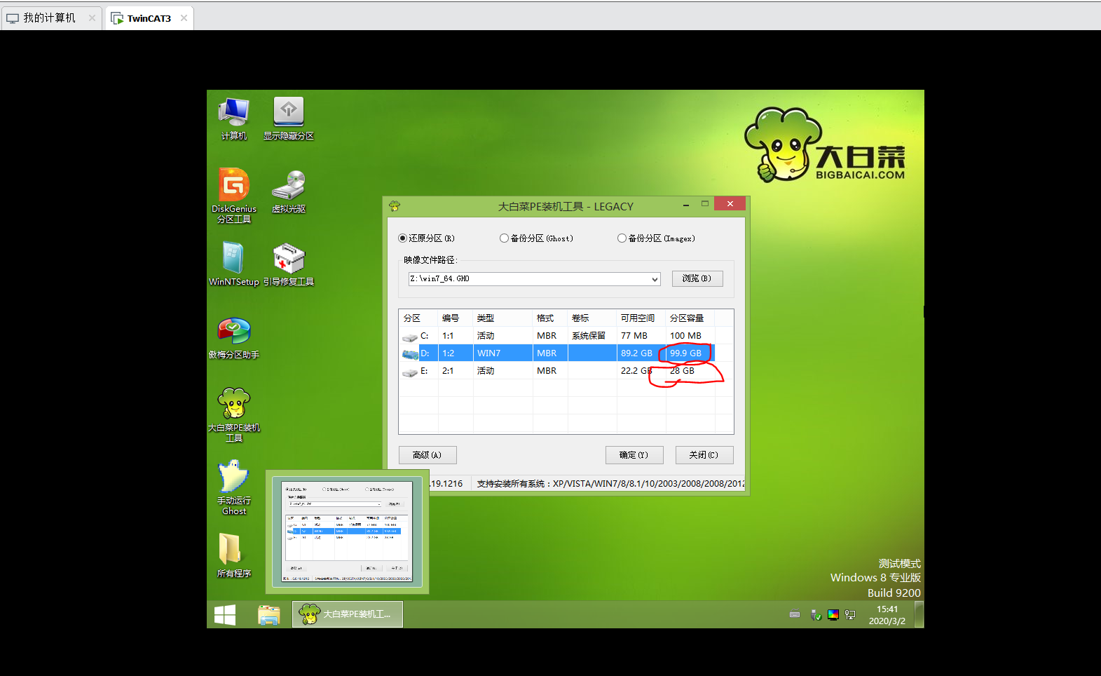Screen dimensions: 1101x676
Task: Click the display settings tray icon
Action: click(833, 615)
